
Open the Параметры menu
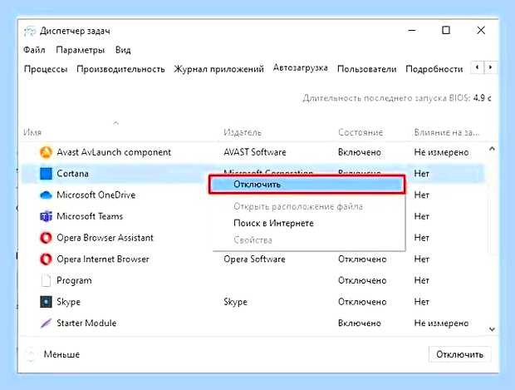[80, 50]
